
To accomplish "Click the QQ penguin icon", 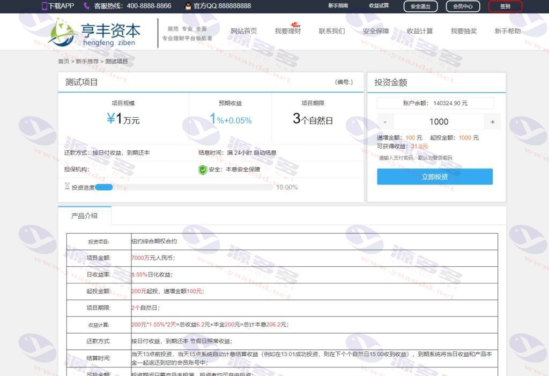I will coord(188,6).
